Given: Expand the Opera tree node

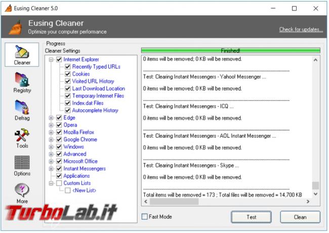Looking at the screenshot, I should [x=51, y=125].
